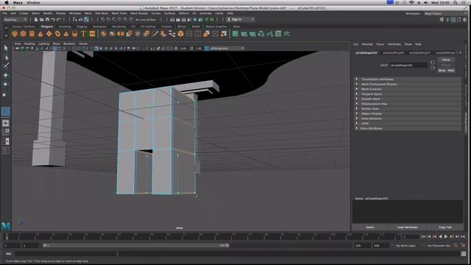The width and height of the screenshot is (471, 265).
Task: Click the polygon Type (T) shelf icon
Action: (83, 34)
